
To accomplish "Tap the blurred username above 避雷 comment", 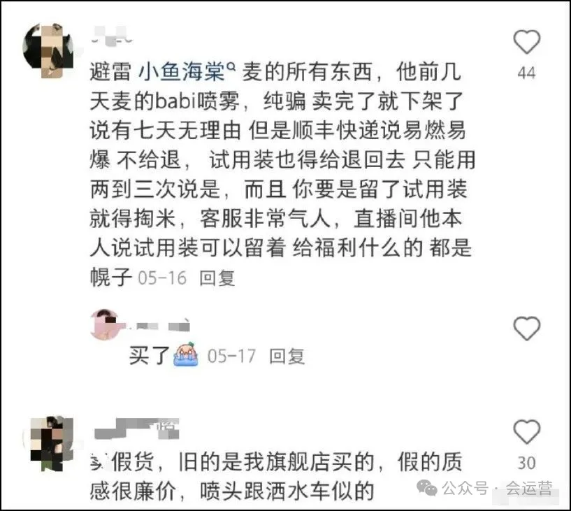I will (112, 37).
